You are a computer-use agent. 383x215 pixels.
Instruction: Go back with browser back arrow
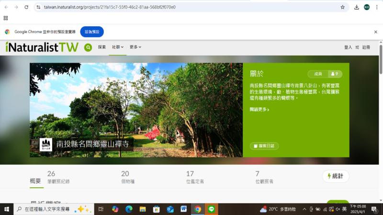pyautogui.click(x=6, y=7)
